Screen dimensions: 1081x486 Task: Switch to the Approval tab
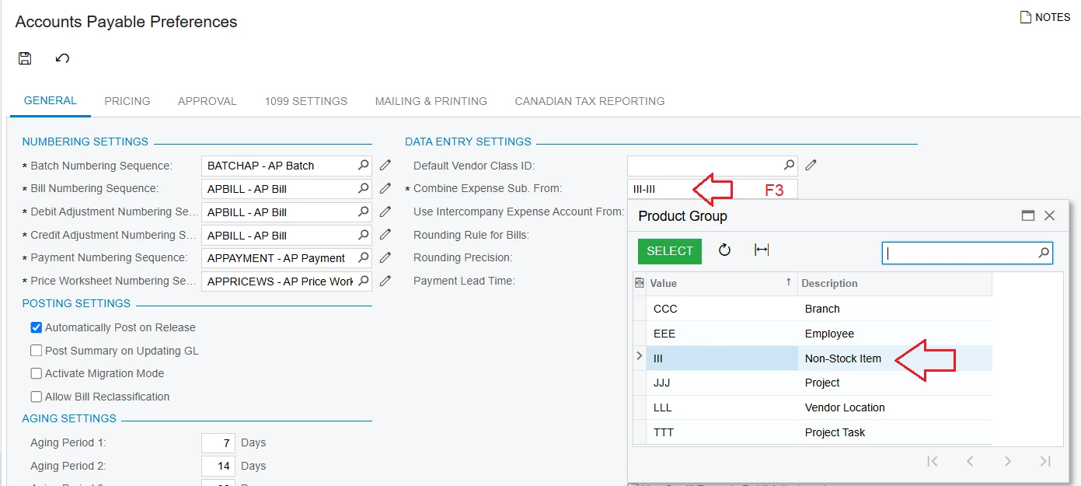(207, 101)
